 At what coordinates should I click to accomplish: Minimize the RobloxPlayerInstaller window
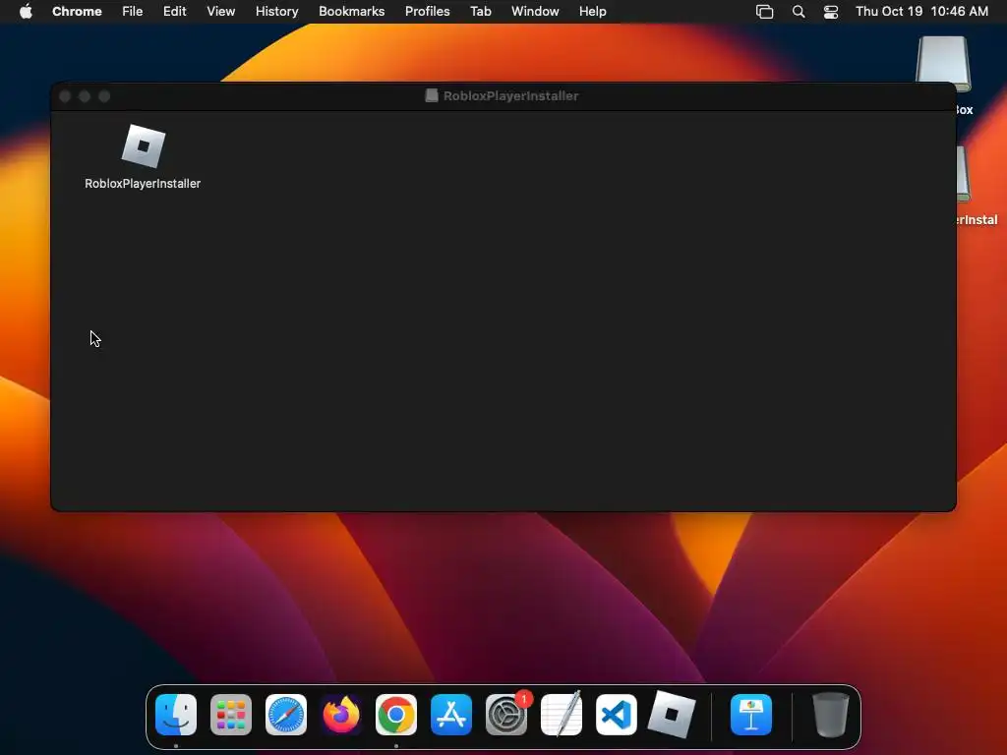tap(85, 96)
